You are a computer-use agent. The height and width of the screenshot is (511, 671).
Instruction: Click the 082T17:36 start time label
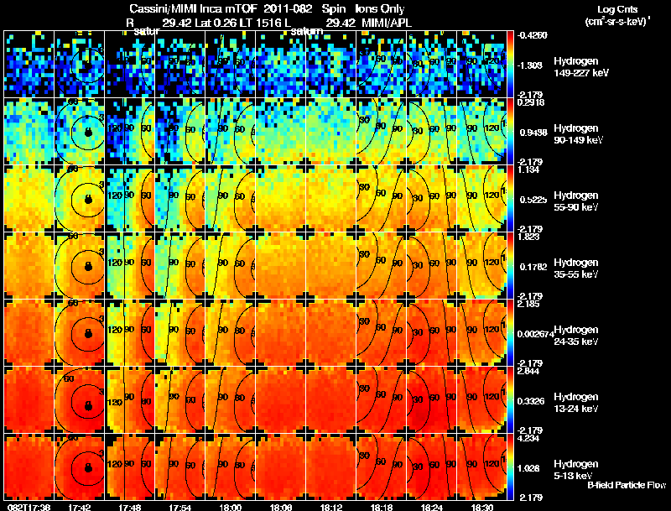(29, 507)
